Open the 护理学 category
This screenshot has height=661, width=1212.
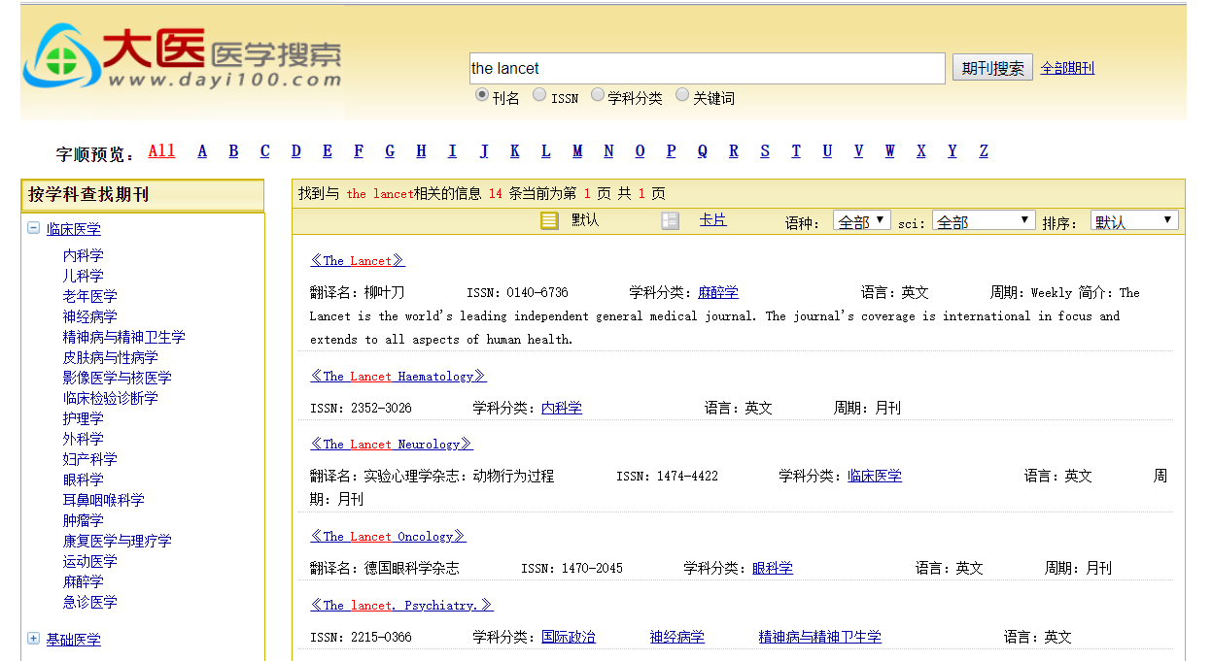[84, 418]
